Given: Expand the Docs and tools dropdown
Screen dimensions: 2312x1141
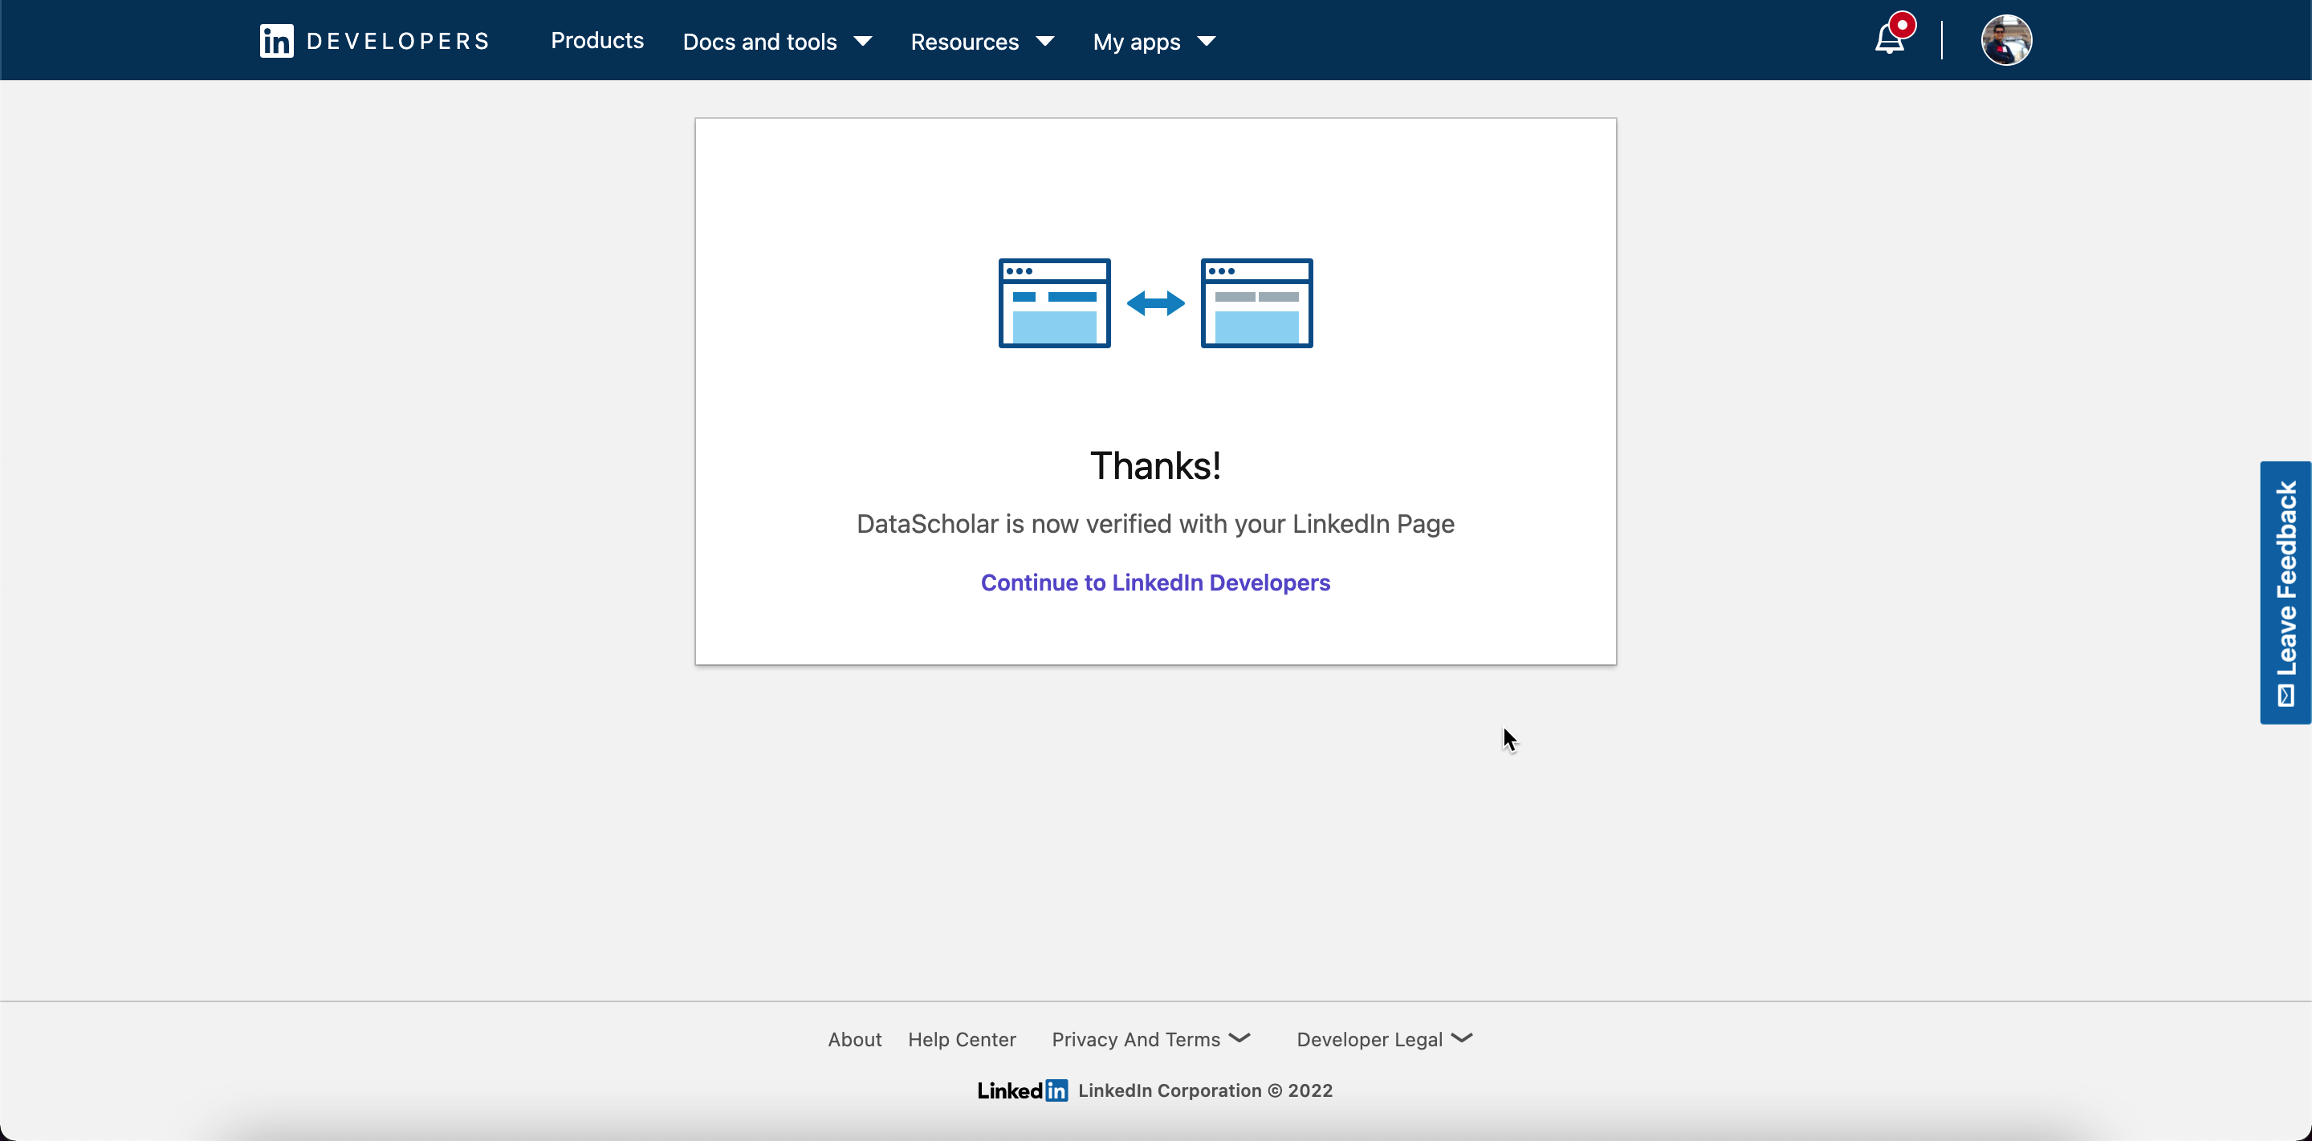Looking at the screenshot, I should coord(777,41).
